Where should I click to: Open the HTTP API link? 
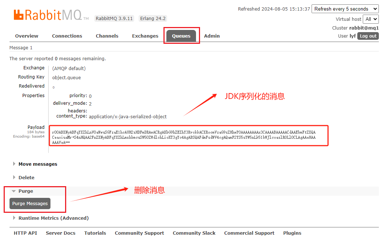[x=26, y=233]
